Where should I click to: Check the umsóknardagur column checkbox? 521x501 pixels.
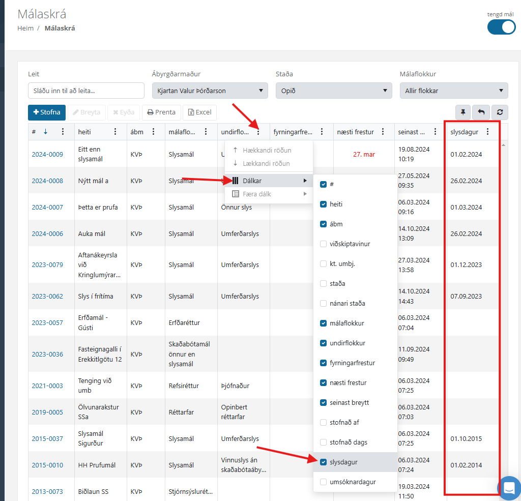point(323,482)
